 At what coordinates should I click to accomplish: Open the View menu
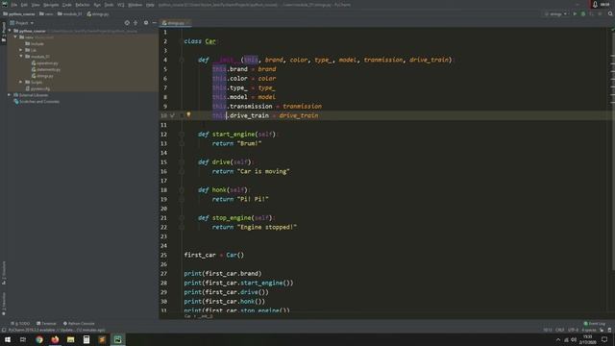pos(36,5)
